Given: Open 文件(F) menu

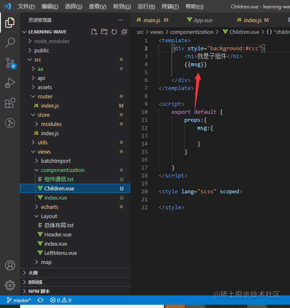Looking at the screenshot, I should [x=26, y=7].
